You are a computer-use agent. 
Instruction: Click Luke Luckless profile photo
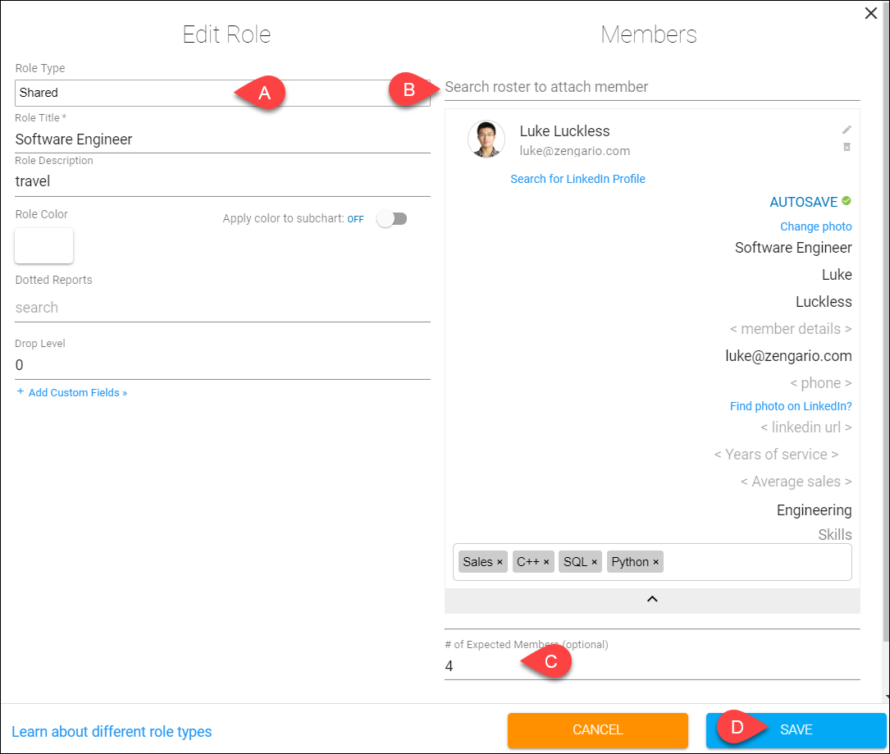[x=486, y=139]
